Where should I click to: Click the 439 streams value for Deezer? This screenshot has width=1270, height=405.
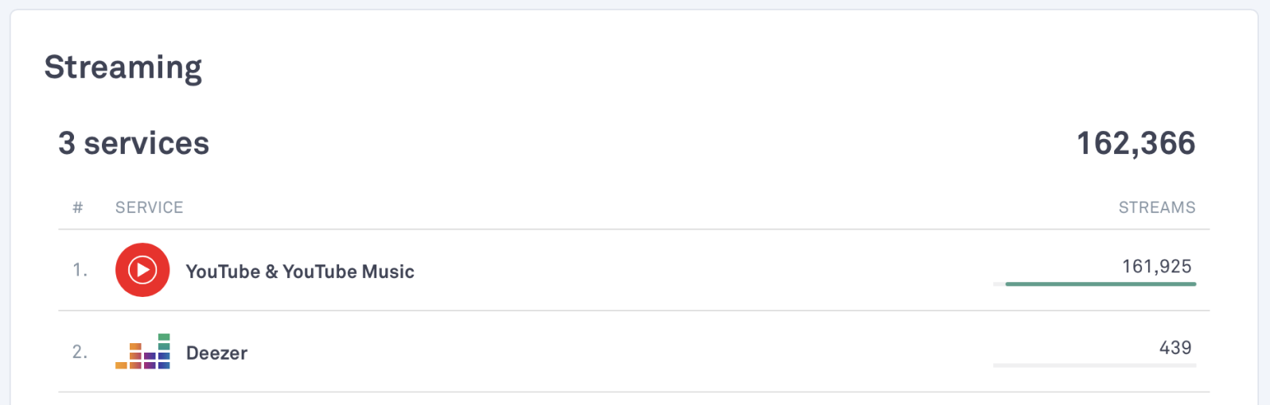[1175, 348]
